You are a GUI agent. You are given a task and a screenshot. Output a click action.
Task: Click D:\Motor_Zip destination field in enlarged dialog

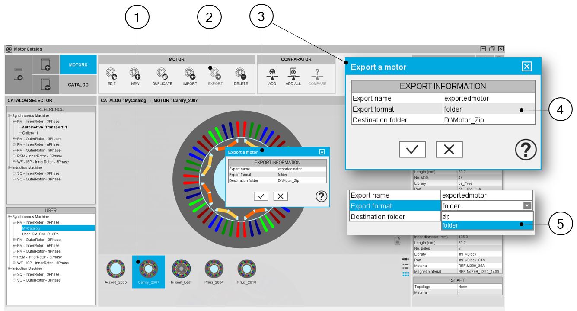(x=489, y=120)
